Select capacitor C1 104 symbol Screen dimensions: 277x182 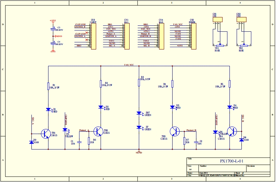point(79,142)
